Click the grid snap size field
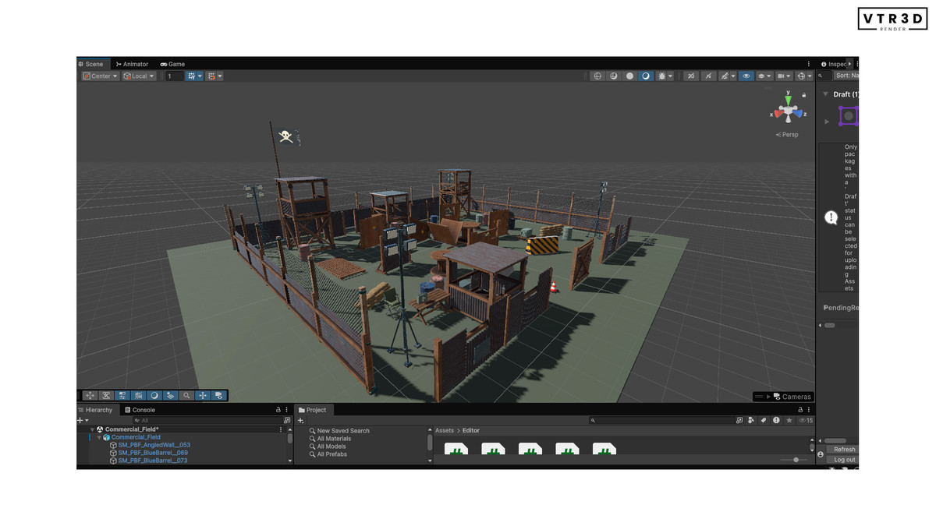 [175, 76]
